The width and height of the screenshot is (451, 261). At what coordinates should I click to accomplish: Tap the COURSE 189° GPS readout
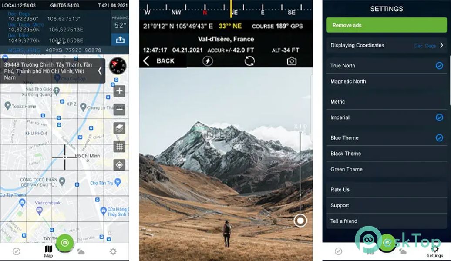point(277,26)
